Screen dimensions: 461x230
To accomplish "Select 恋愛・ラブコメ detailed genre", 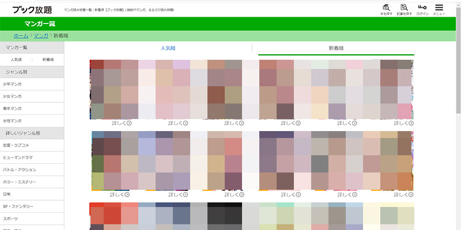I will 16,145.
